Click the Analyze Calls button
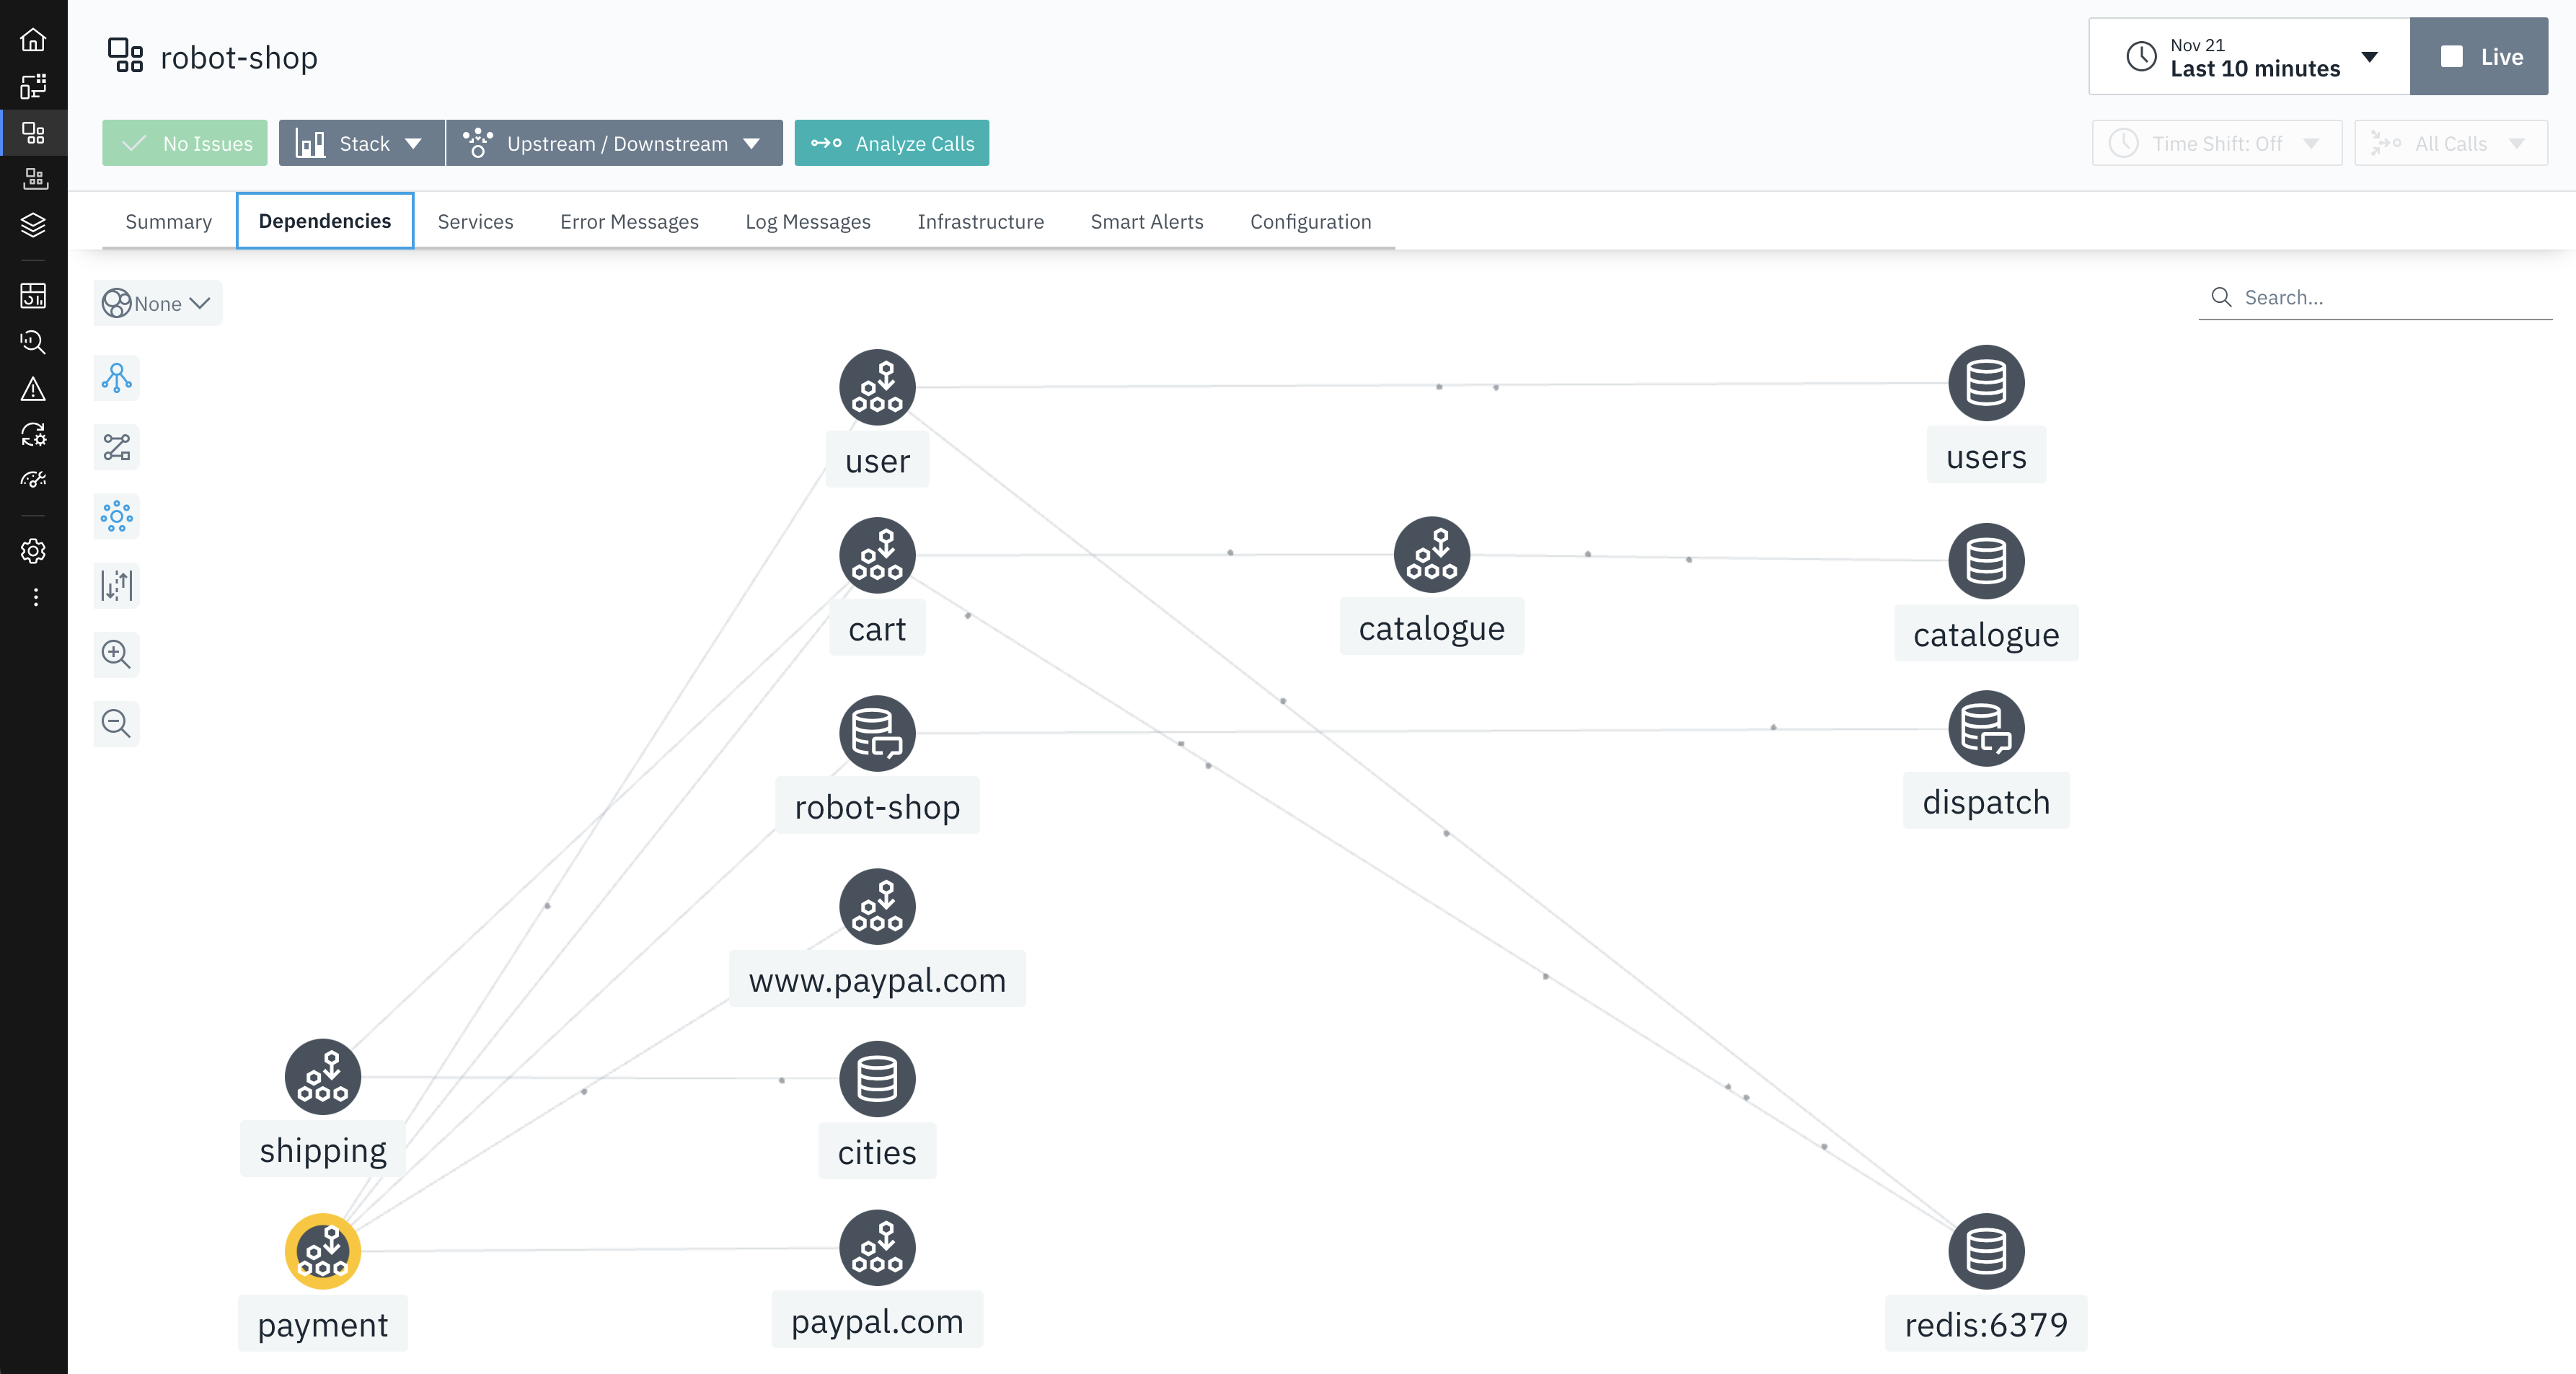The height and width of the screenshot is (1374, 2576). [891, 143]
